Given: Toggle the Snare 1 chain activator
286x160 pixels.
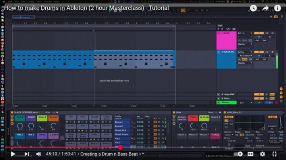Looking at the screenshot, I should point(155,122).
